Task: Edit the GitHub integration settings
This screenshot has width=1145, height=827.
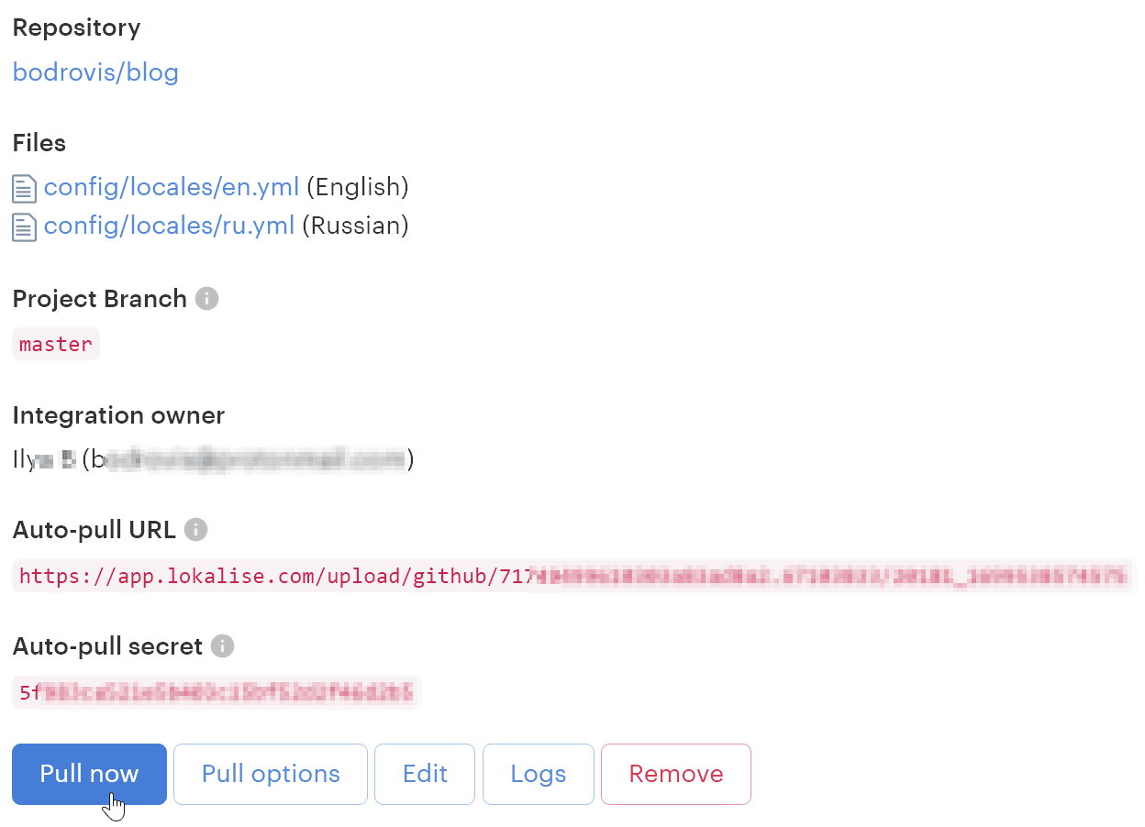Action: click(x=425, y=774)
